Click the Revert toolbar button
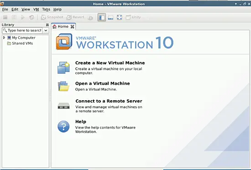This screenshot has height=170, width=251. tap(75, 17)
